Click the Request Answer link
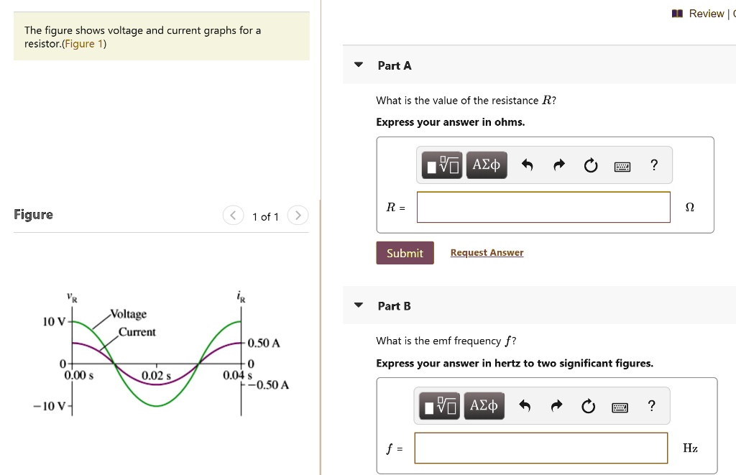 (x=487, y=252)
